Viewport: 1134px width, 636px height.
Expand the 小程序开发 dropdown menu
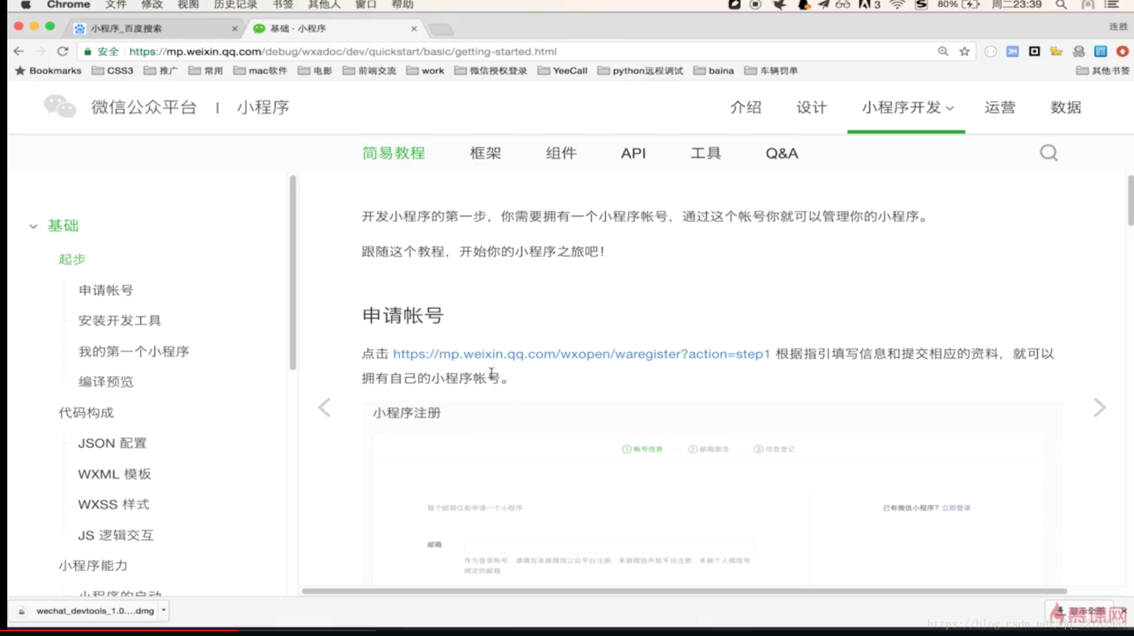[907, 107]
